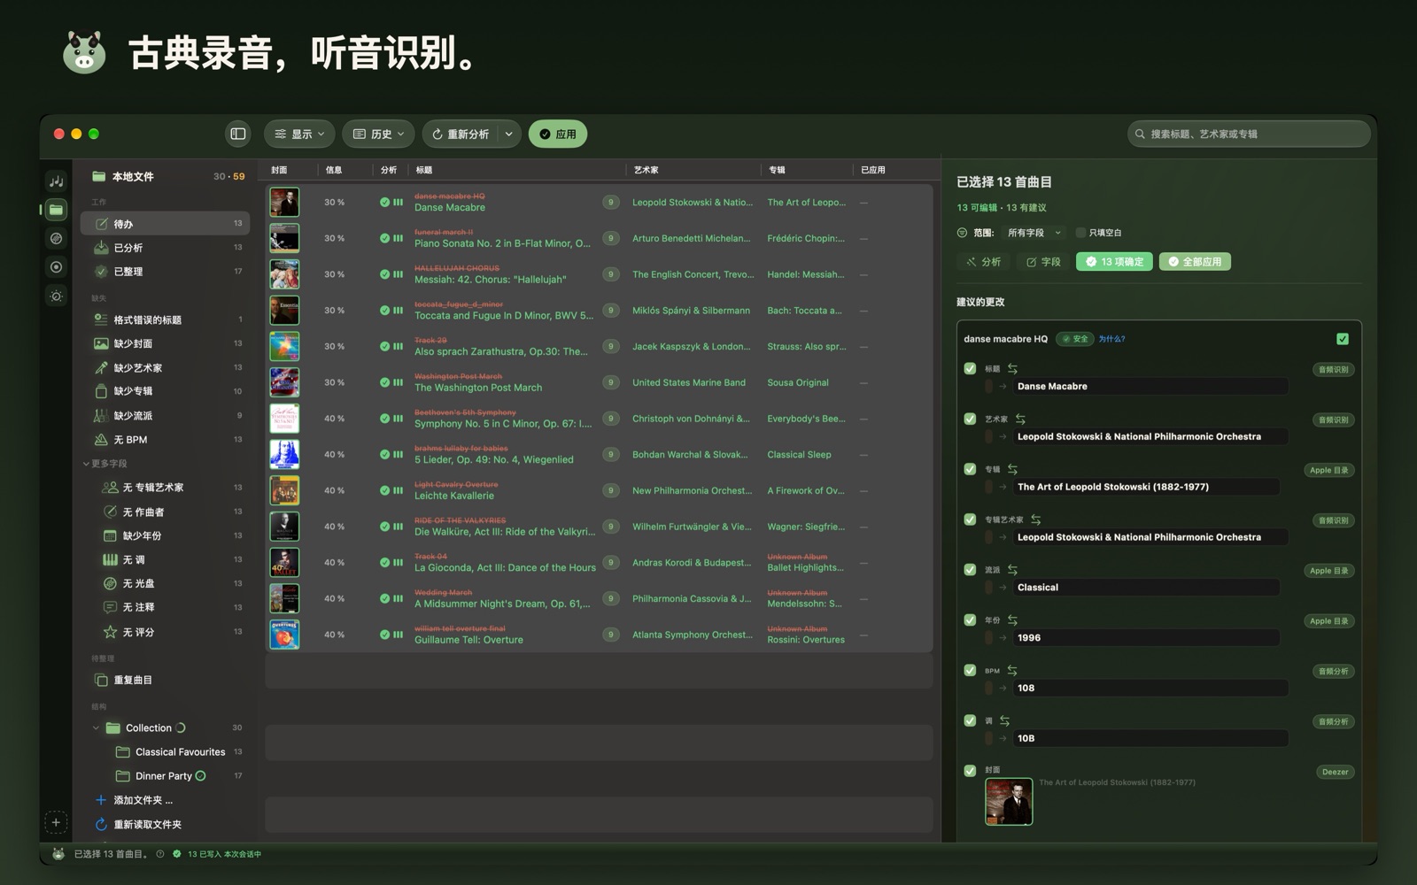Select 已整理 in sidebar
1417x885 pixels.
tap(165, 272)
